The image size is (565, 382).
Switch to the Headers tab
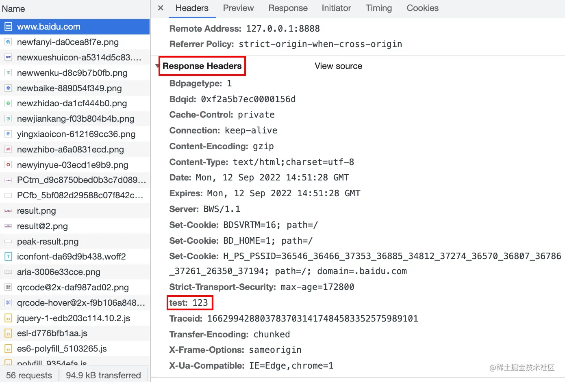[192, 8]
